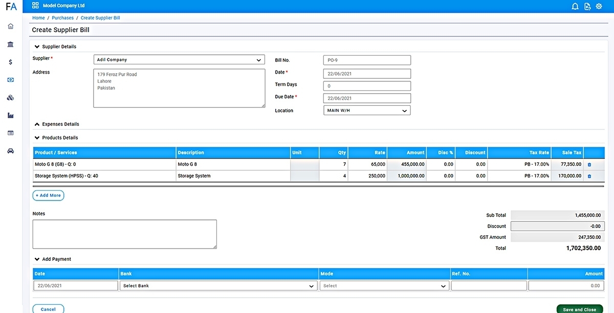The height and width of the screenshot is (313, 614).
Task: Click Disc % value in Storage System row
Action: (441, 176)
